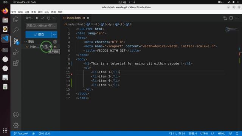Open Files manager from the dock

tap(5, 20)
